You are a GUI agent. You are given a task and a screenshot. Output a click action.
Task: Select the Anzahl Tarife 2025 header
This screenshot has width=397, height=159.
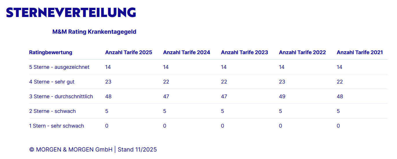(129, 52)
